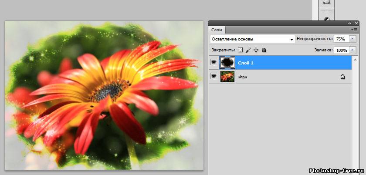
Task: Enable lock transparent pixels
Action: 240,50
